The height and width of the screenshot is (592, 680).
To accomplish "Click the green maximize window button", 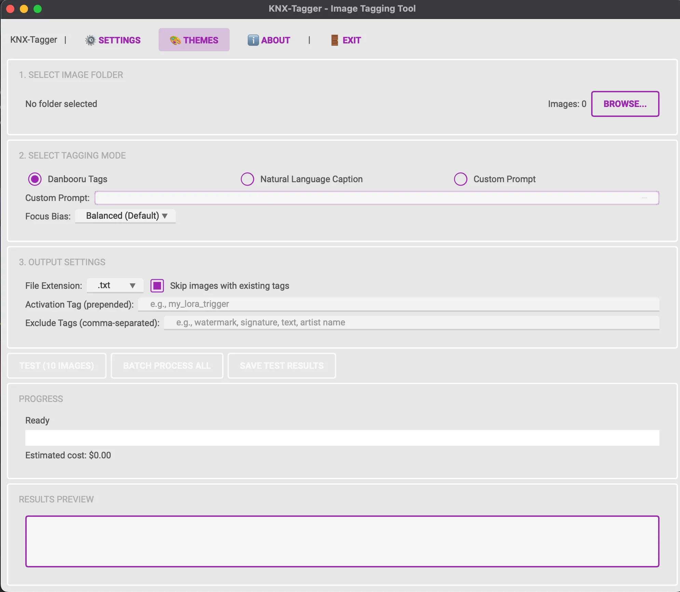I will tap(38, 9).
